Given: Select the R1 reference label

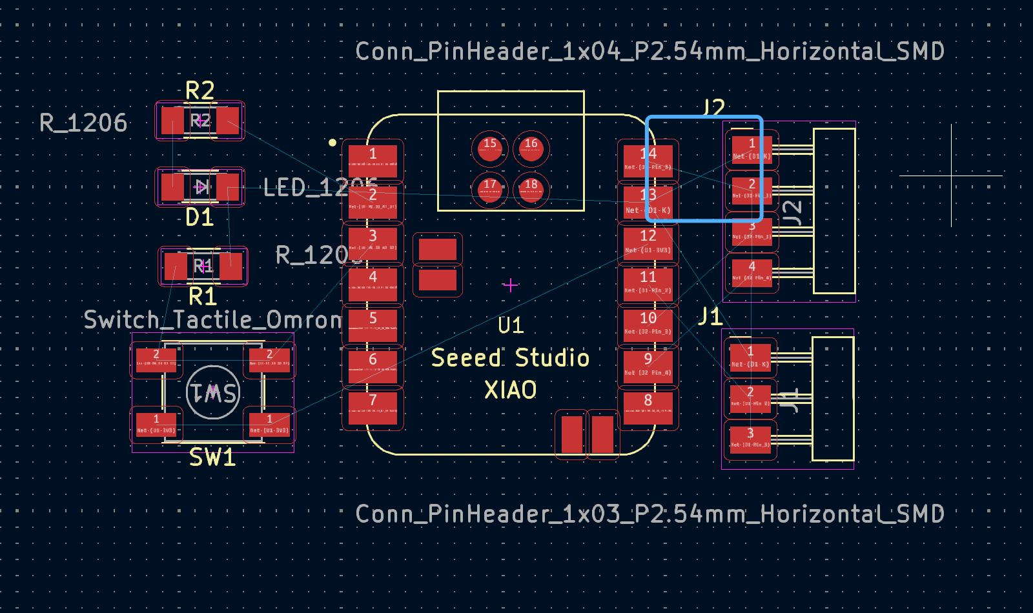Looking at the screenshot, I should tap(203, 297).
